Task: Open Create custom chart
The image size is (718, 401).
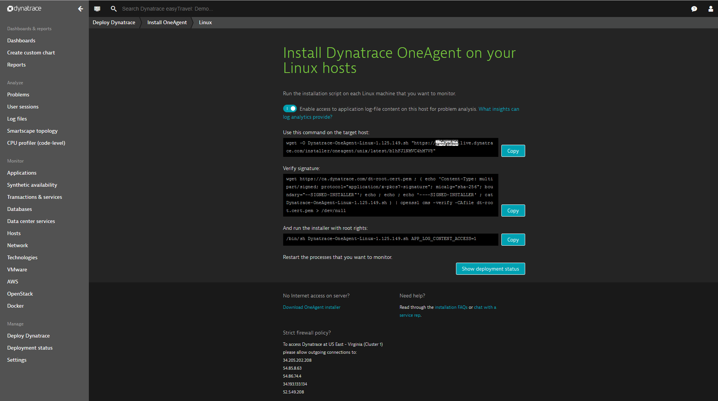Action: tap(31, 53)
